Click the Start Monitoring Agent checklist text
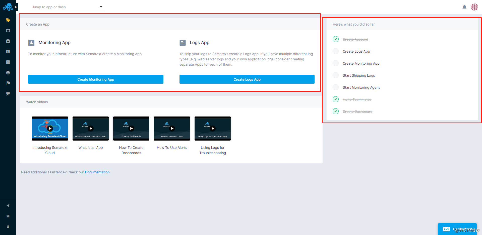The width and height of the screenshot is (482, 235). coord(361,87)
